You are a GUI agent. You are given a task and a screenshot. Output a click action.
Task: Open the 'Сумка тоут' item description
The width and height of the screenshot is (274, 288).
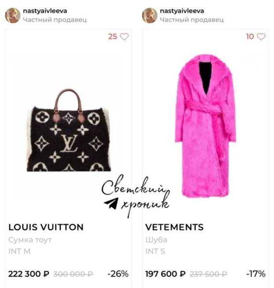point(30,240)
